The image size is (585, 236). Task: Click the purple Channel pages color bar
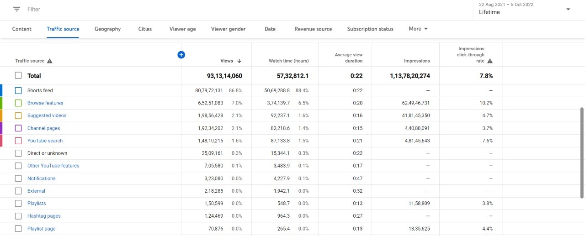[1, 128]
